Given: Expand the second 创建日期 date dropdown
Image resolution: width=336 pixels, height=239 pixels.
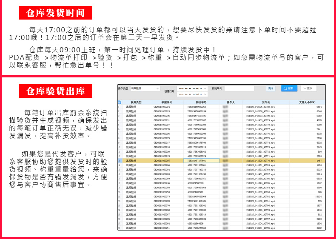Looking at the screenshot, I should click(192, 94).
